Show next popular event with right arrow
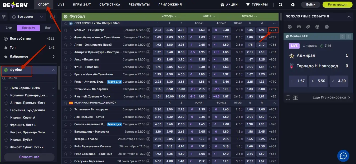 (349, 36)
